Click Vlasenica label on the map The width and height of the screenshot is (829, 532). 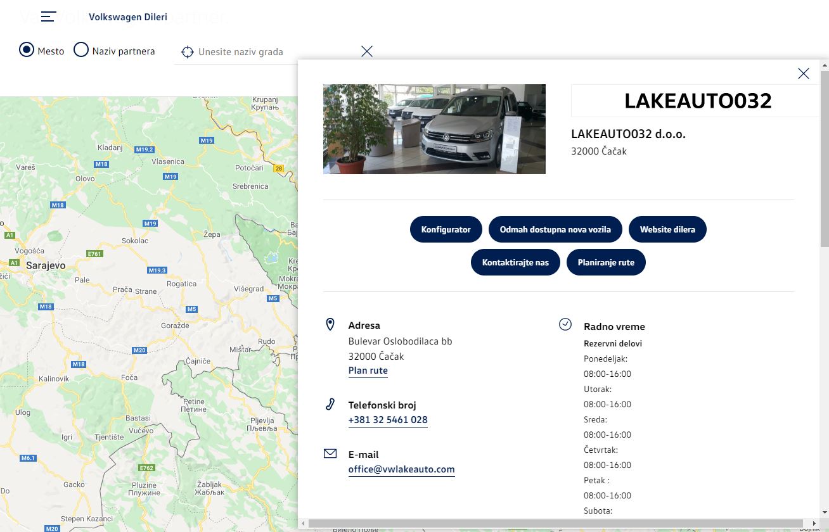168,161
